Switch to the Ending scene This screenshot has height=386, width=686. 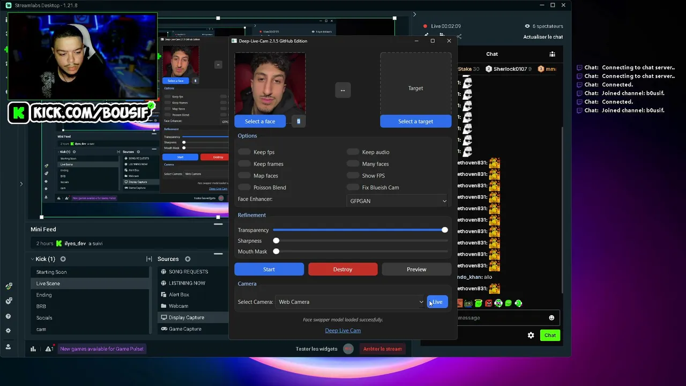90,295
